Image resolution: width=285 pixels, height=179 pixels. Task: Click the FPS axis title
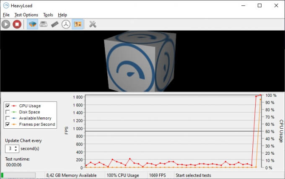click(66, 130)
